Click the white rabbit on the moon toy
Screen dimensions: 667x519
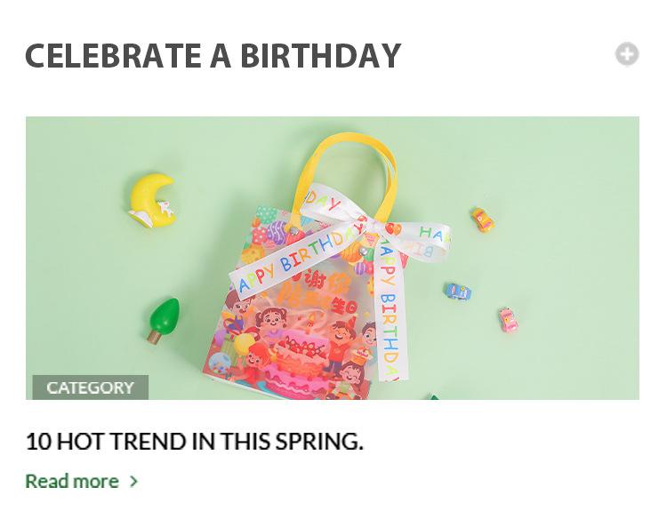point(165,210)
